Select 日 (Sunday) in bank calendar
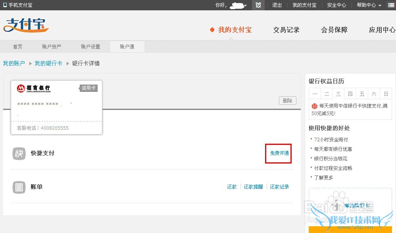The width and height of the screenshot is (396, 233). pos(386,94)
